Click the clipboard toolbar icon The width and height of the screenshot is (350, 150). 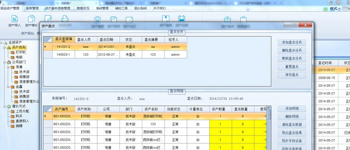[243, 19]
